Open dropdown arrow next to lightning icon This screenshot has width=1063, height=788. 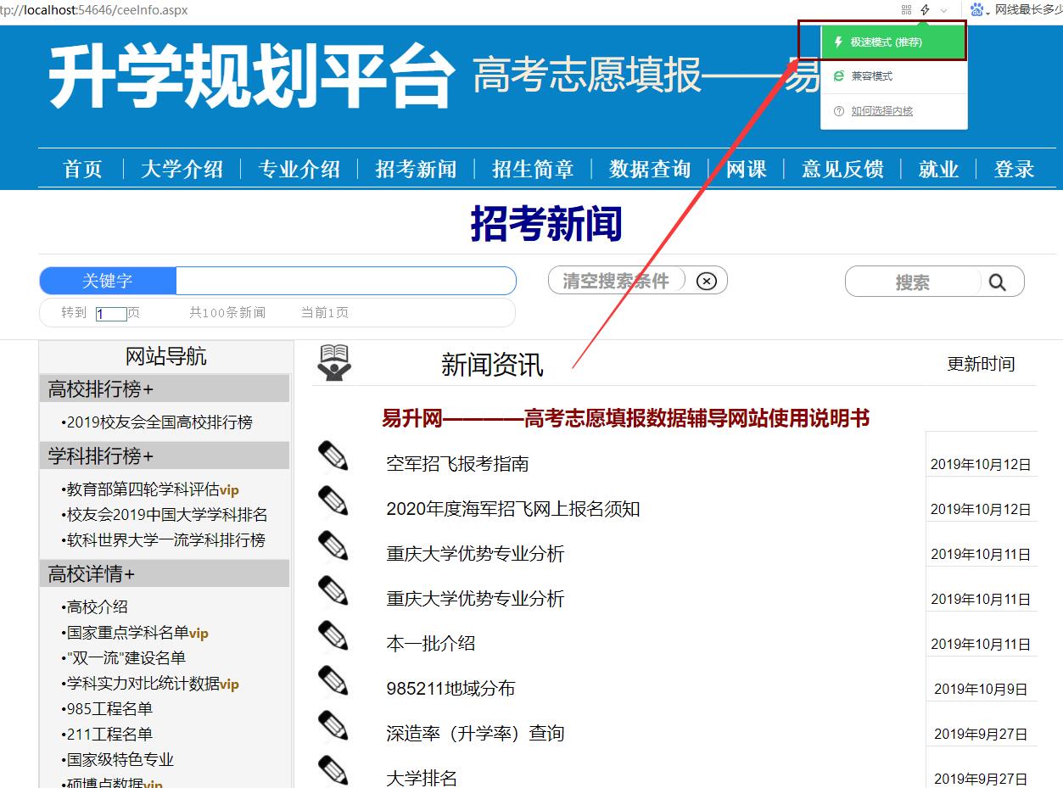point(944,11)
